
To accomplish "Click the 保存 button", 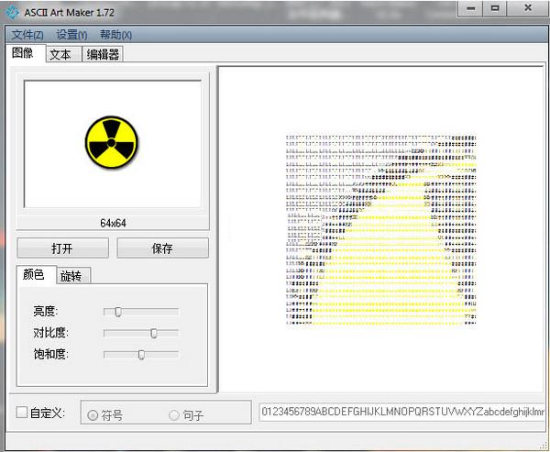I will [162, 248].
